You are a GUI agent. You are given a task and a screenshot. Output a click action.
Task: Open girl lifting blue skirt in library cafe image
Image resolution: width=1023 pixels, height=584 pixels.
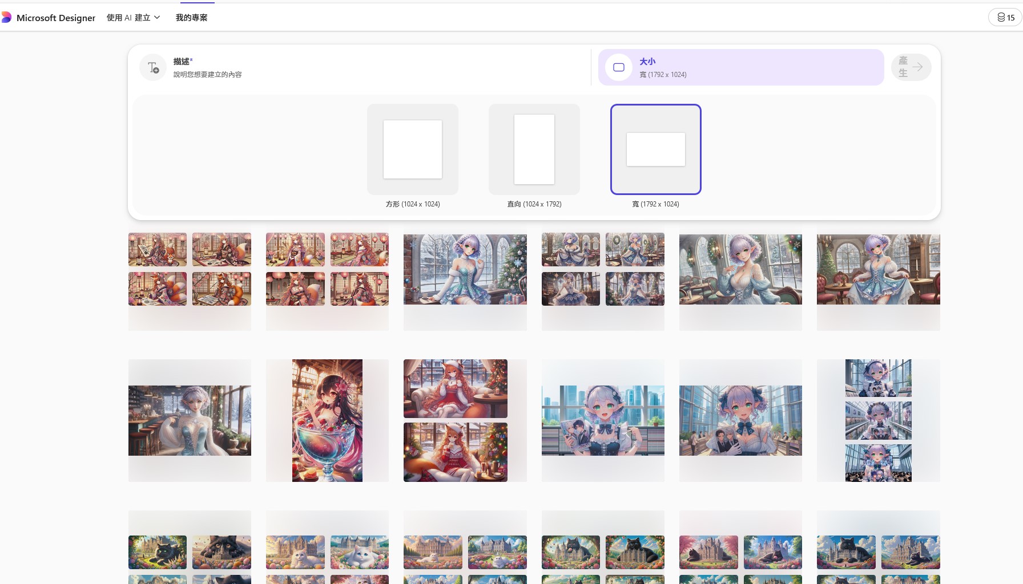coord(879,269)
